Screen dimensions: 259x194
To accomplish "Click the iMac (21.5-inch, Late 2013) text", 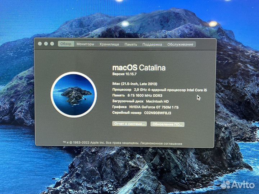I will pos(135,84).
